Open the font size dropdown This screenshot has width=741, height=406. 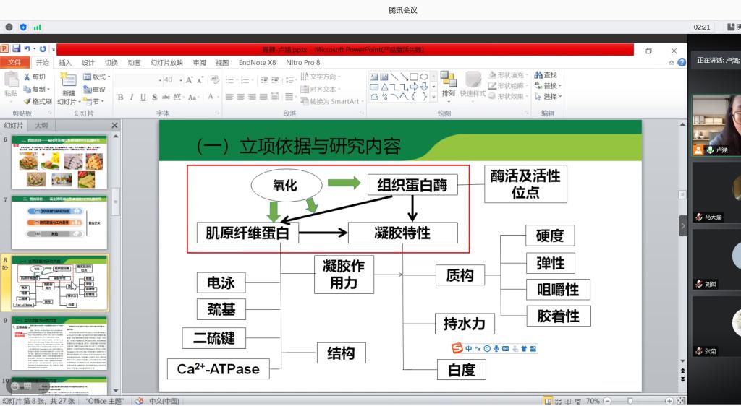179,80
